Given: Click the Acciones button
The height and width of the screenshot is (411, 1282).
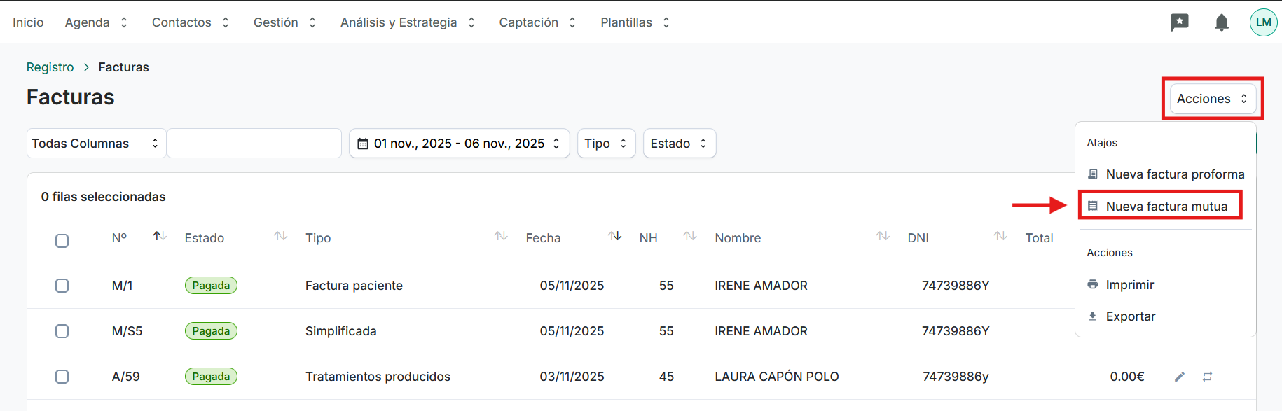Looking at the screenshot, I should point(1212,99).
